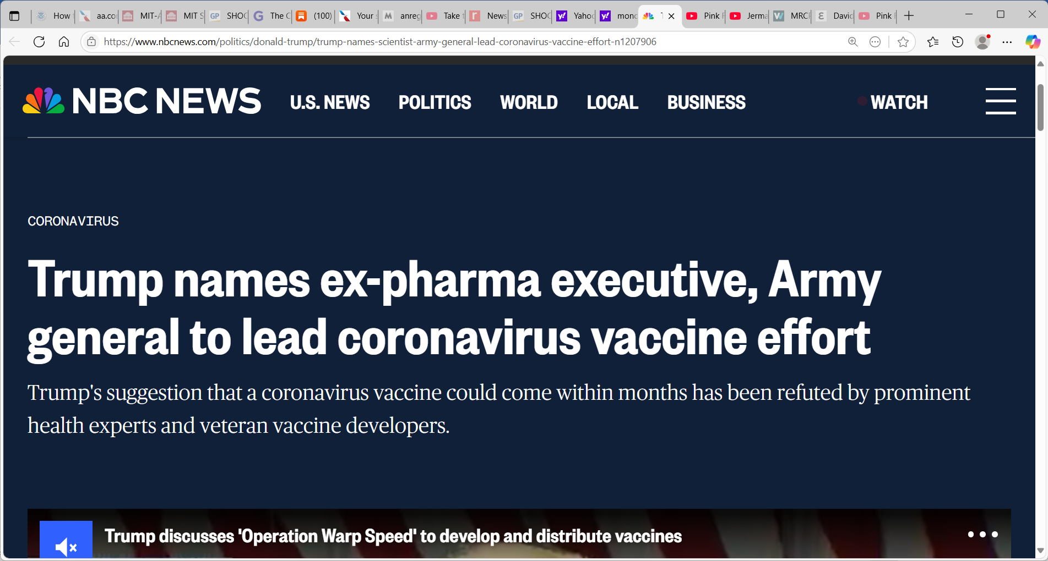Click the scrollbar up arrow

[x=1040, y=64]
